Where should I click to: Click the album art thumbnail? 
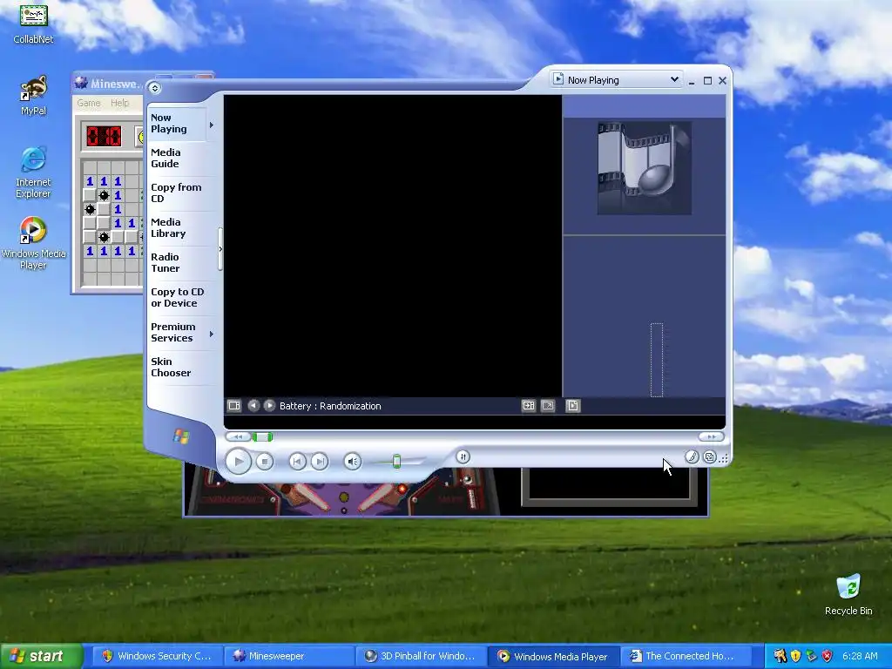pos(645,168)
